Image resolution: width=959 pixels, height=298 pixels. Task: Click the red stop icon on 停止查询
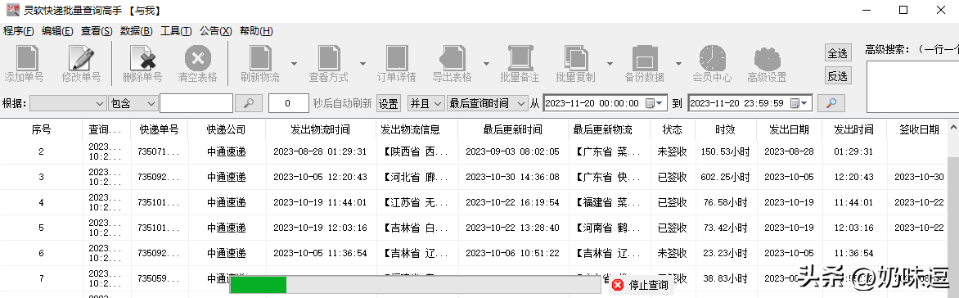point(618,285)
